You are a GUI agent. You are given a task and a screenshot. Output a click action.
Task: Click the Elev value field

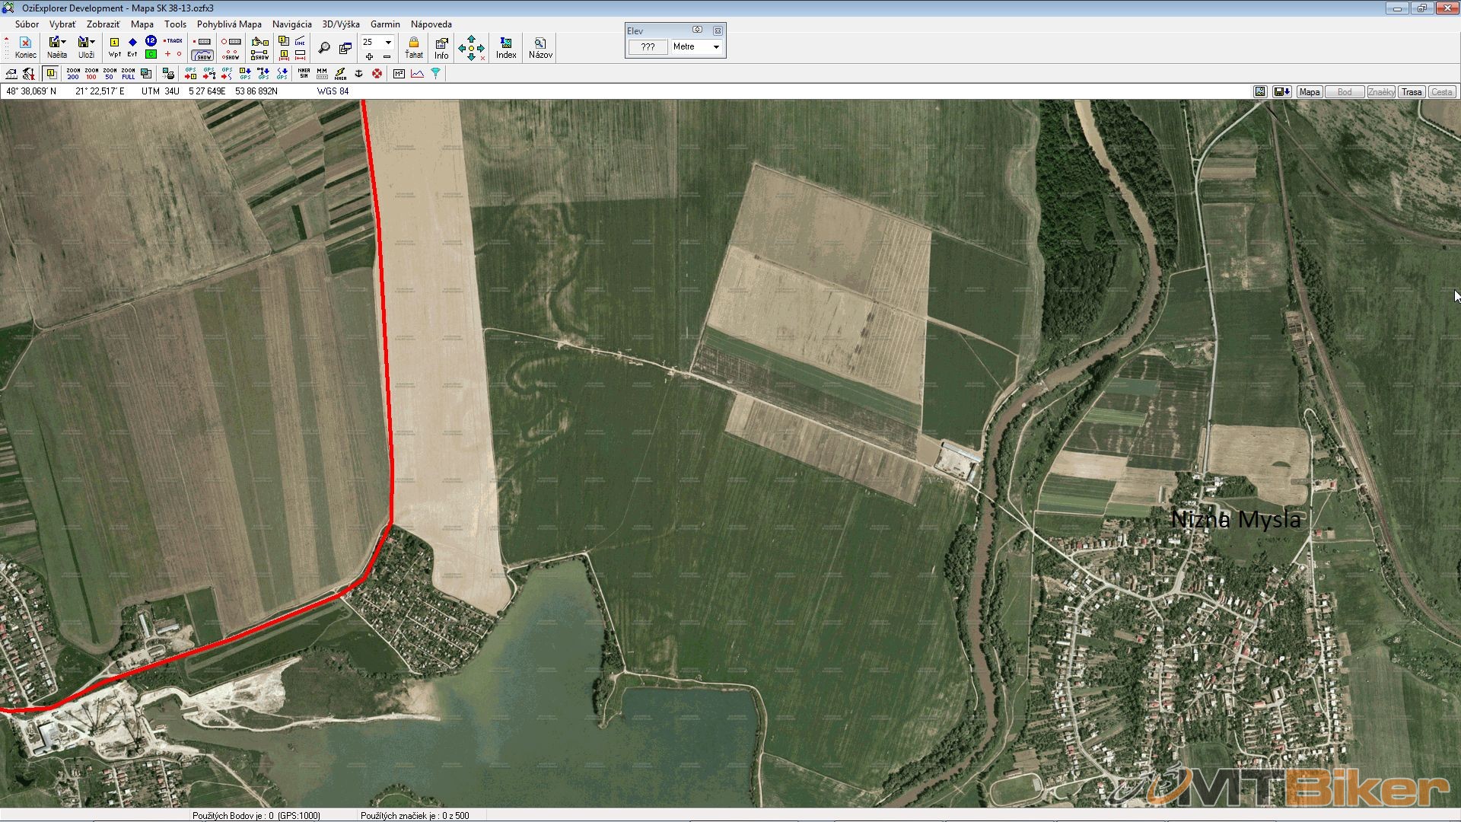coord(648,47)
